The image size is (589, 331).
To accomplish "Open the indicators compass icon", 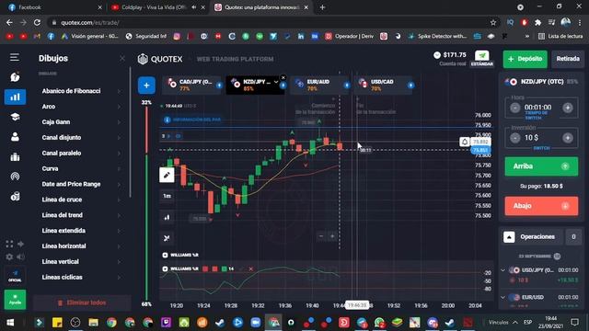I will click(x=167, y=238).
